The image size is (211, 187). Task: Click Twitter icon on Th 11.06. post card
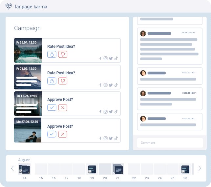tap(111, 112)
